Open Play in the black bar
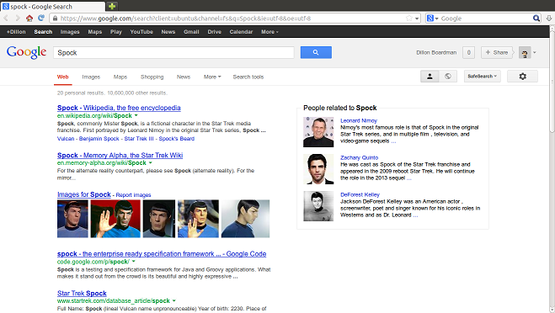This screenshot has width=555, height=313. (116, 32)
